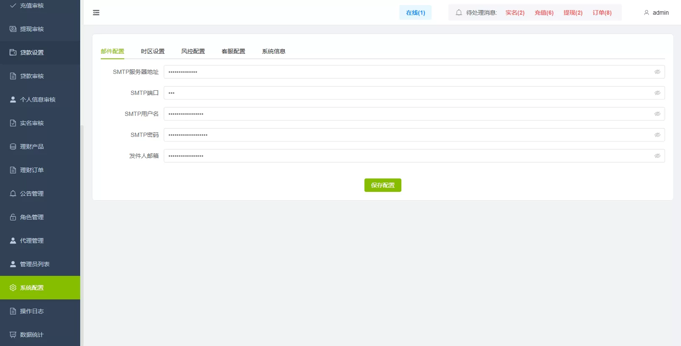Viewport: 681px width, 346px height.
Task: Focus the 发件人邮箱 input field
Action: coord(414,156)
